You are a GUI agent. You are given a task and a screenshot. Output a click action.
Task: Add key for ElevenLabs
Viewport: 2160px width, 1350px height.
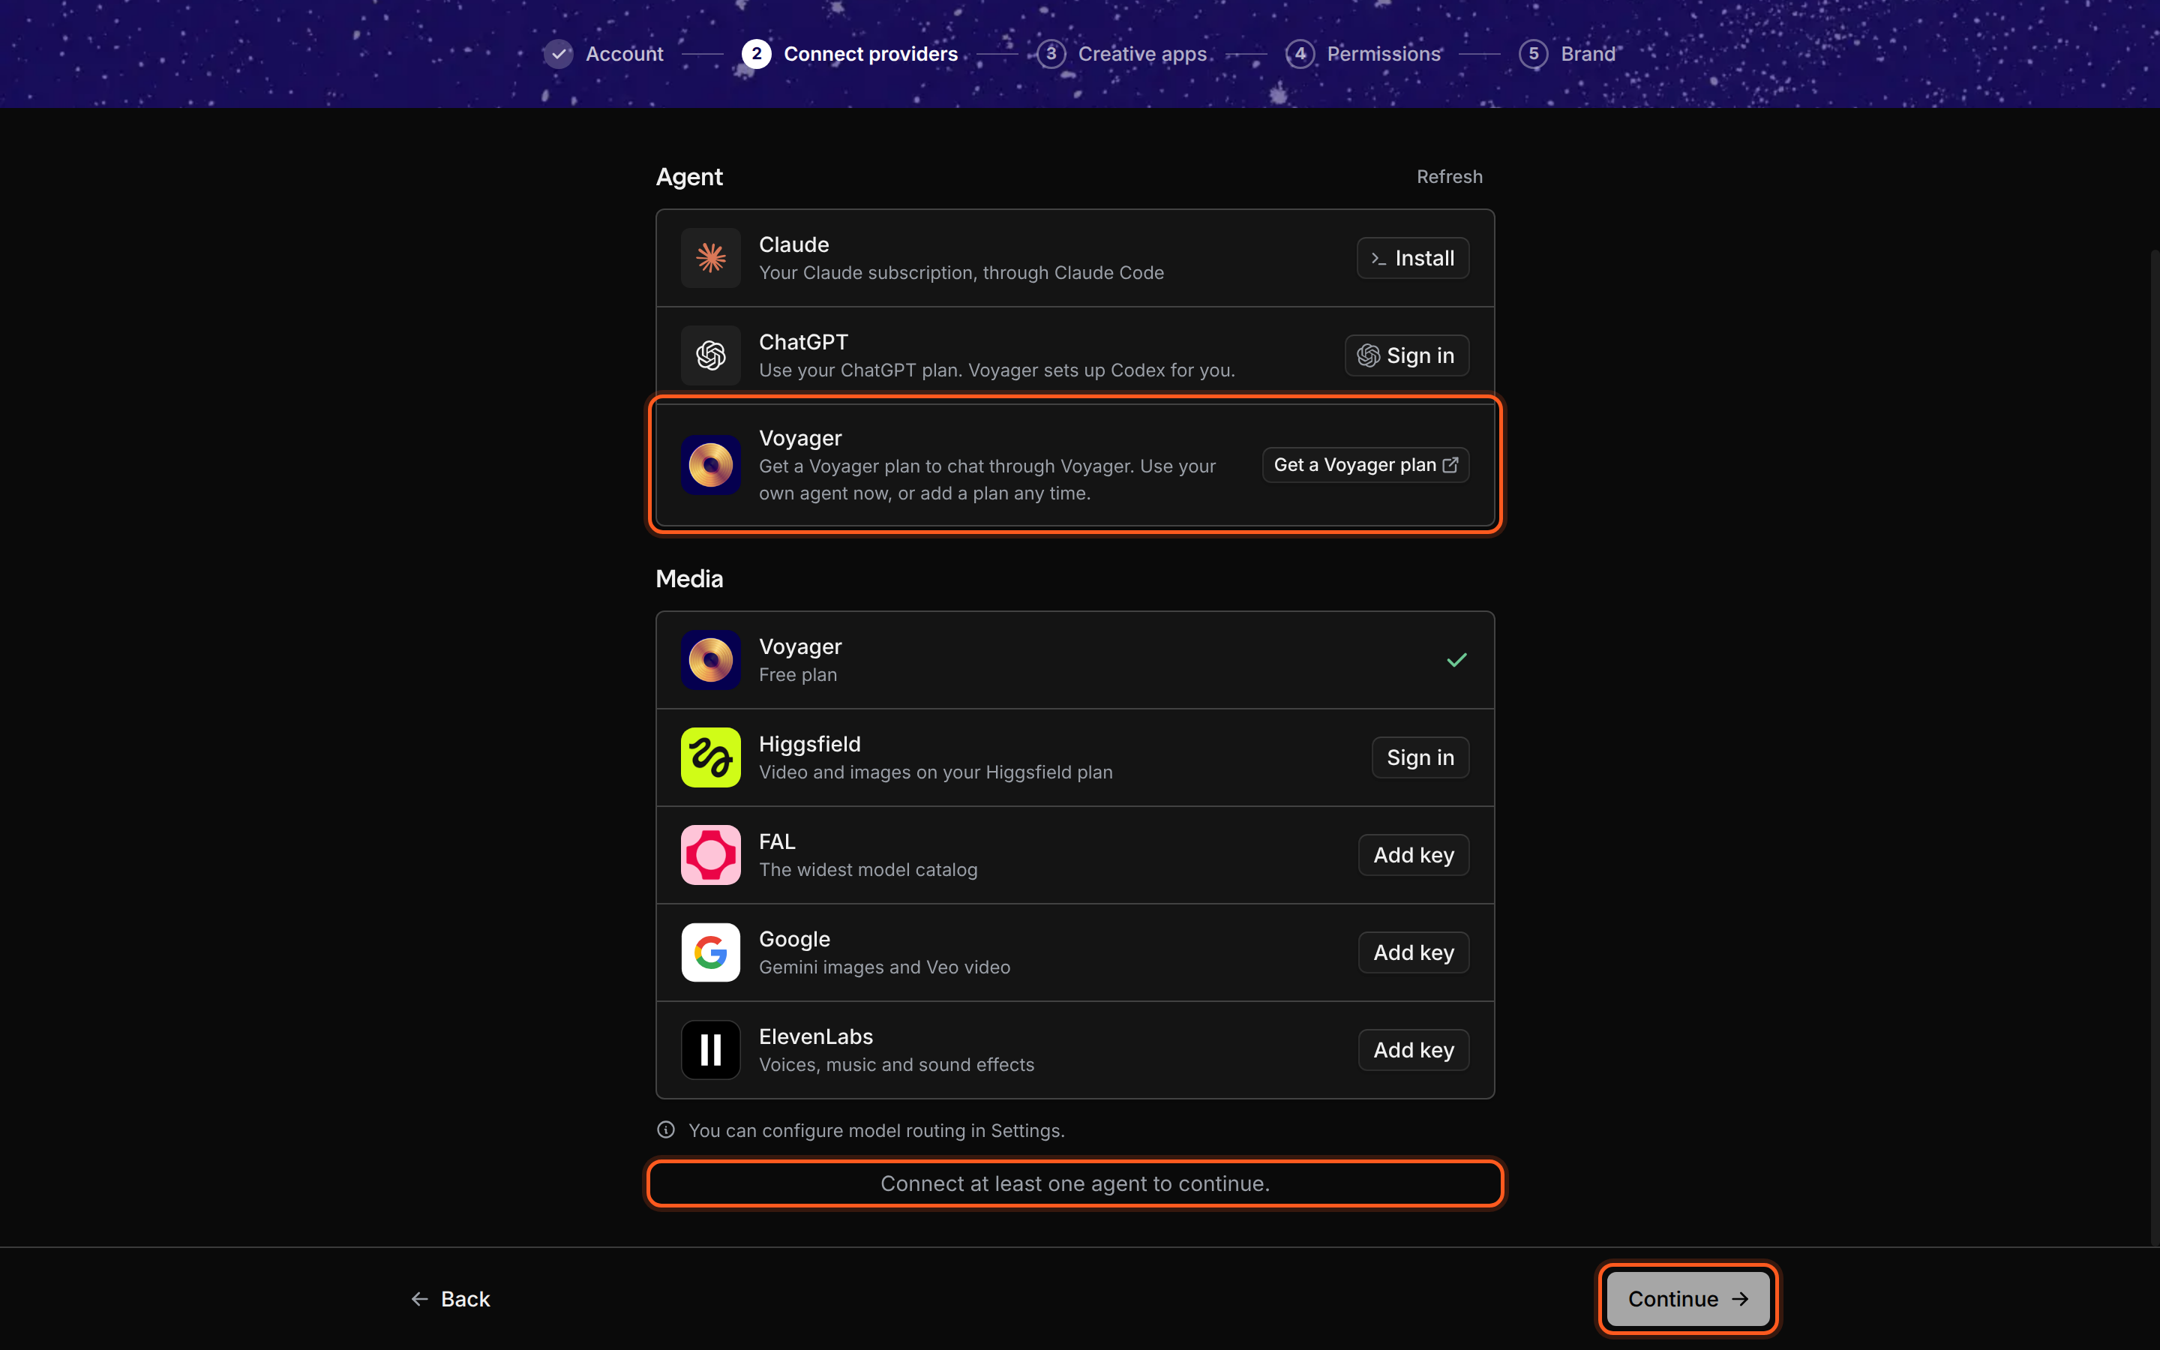coord(1414,1049)
